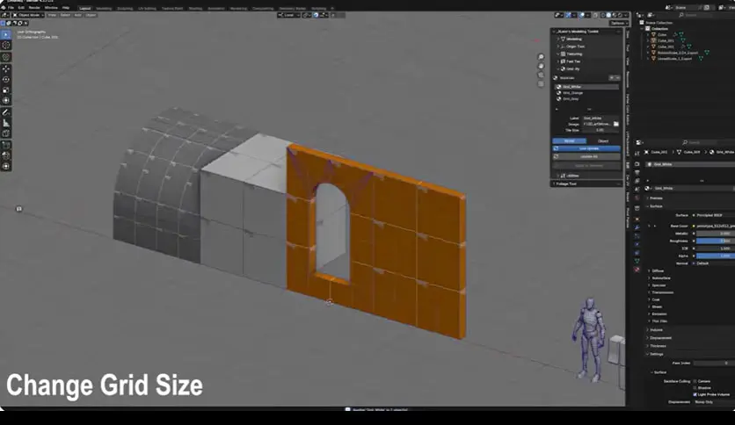Expand the Utilities section
Viewport: 735px width, 425px height.
click(571, 176)
